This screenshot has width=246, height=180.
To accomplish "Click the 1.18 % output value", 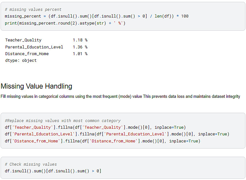I will point(80,40).
